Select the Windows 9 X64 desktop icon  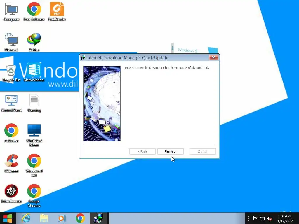34,165
